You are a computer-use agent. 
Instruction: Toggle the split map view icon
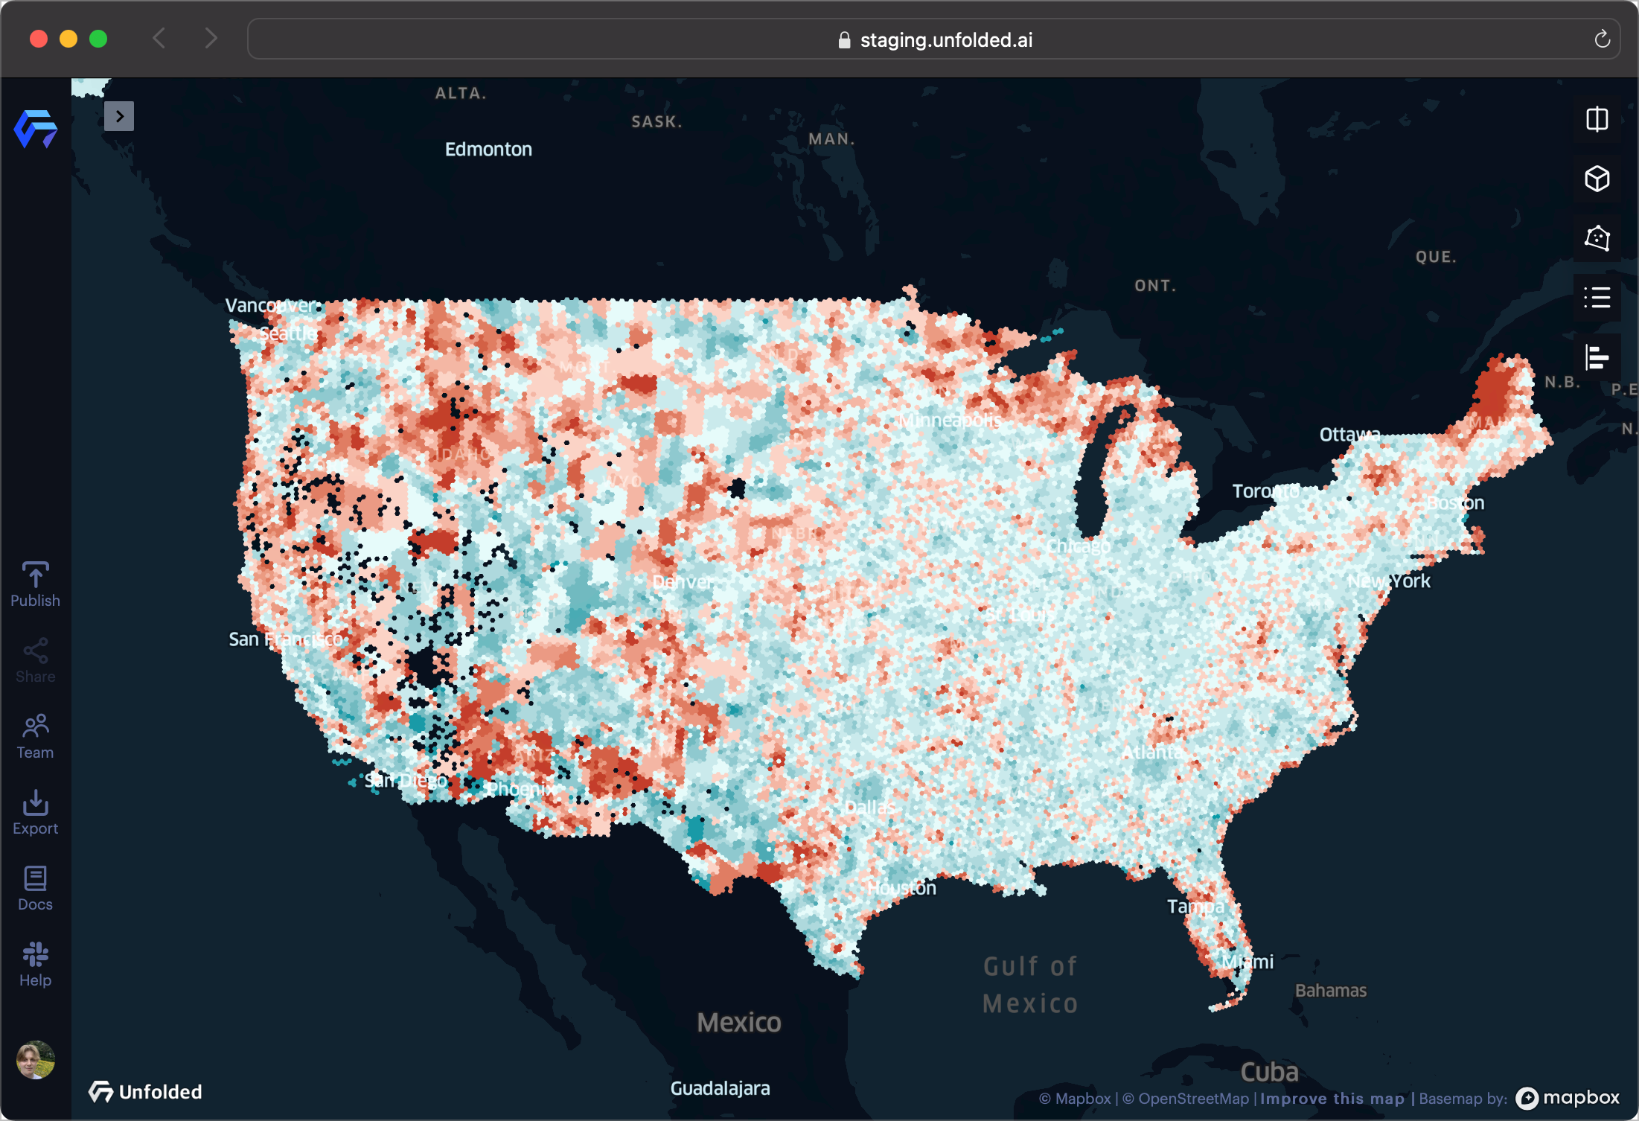point(1597,120)
